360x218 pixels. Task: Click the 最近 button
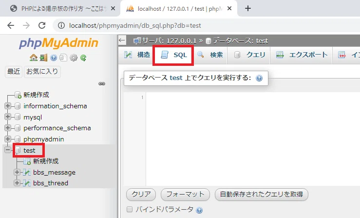click(14, 72)
